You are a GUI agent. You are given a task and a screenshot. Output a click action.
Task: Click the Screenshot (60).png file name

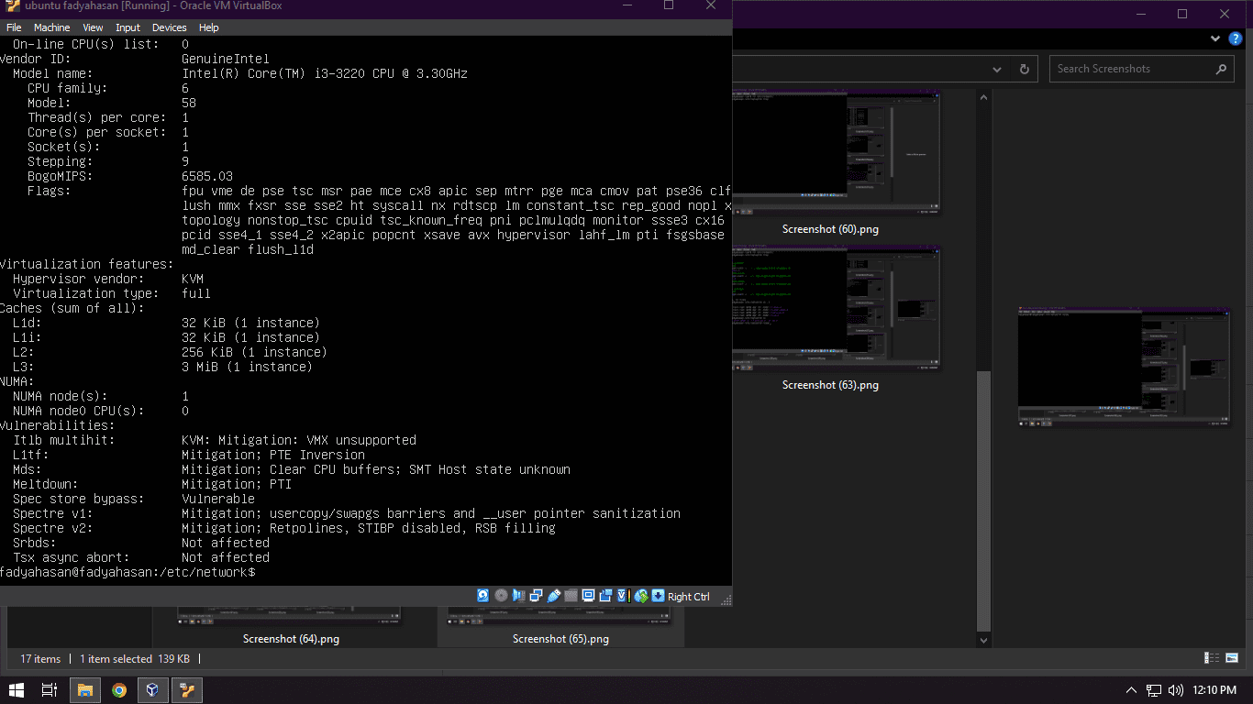[x=830, y=229]
